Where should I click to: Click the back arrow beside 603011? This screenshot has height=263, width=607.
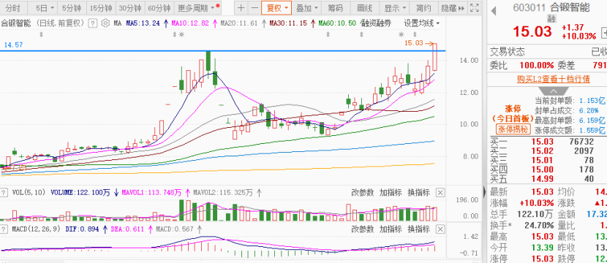coord(493,11)
